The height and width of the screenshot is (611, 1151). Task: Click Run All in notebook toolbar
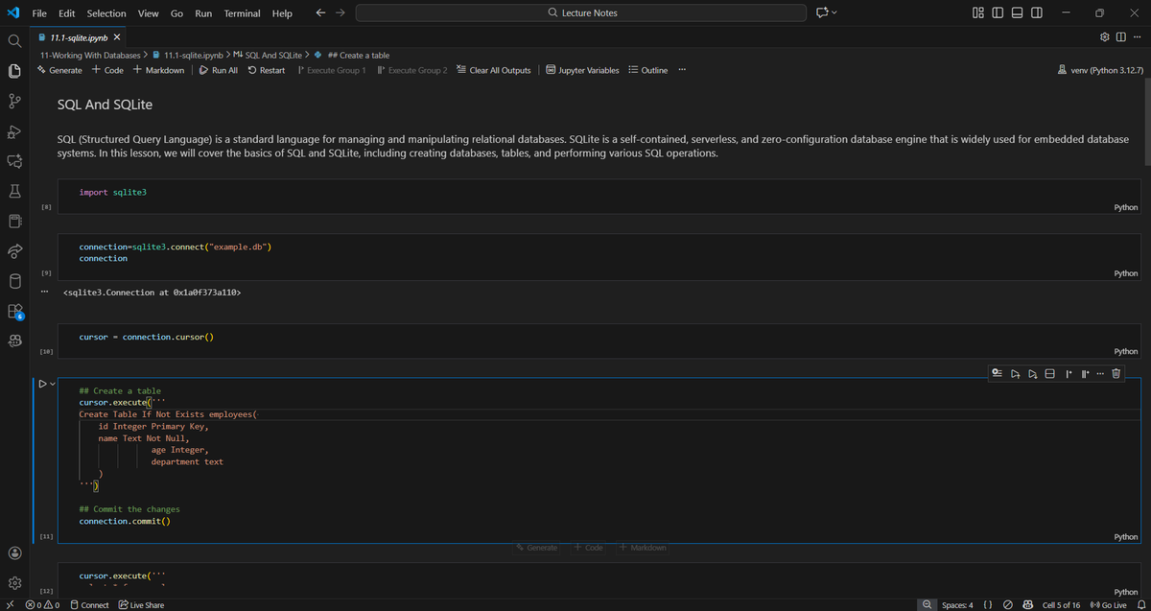coord(218,70)
